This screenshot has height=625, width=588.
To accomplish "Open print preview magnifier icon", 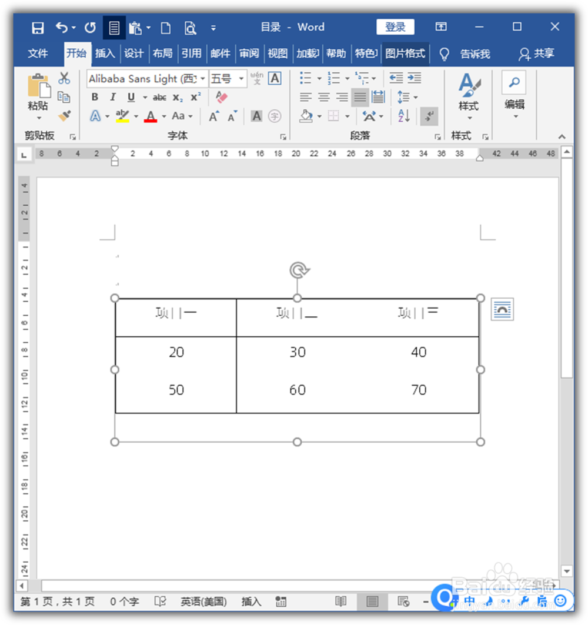I will pyautogui.click(x=190, y=28).
